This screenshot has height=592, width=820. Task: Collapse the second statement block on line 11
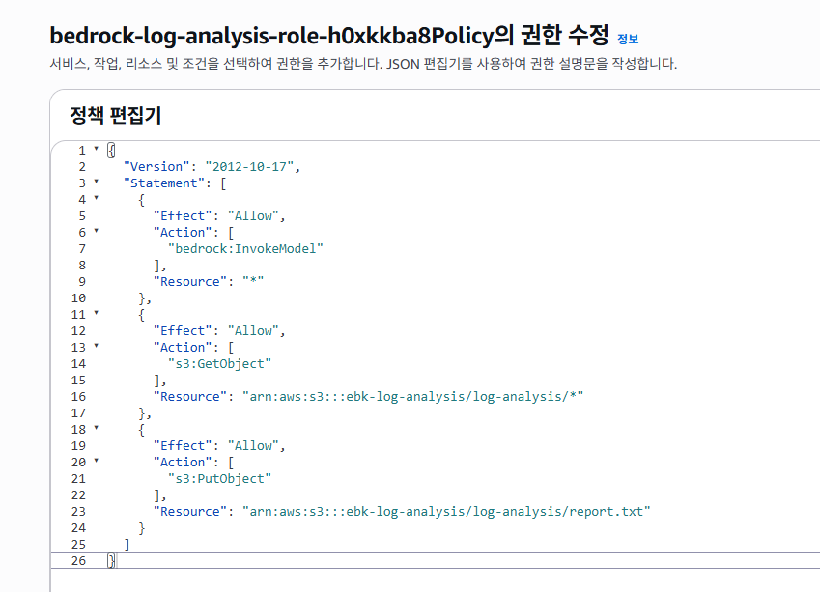[96, 313]
